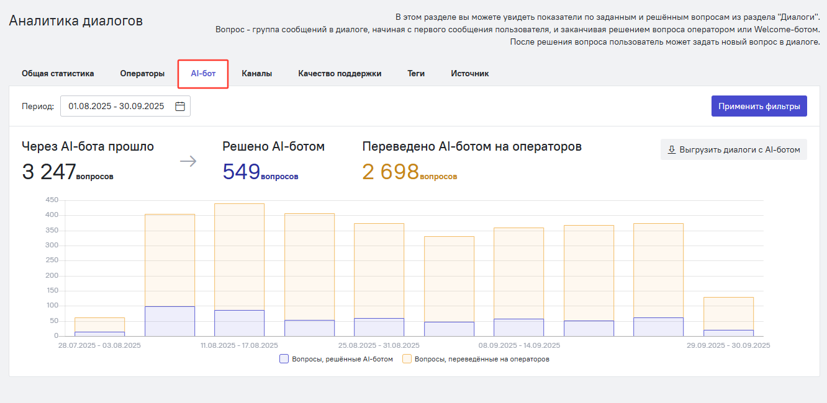Click the last bar for 29.09.2025 - 30.09.2025

pyautogui.click(x=728, y=316)
